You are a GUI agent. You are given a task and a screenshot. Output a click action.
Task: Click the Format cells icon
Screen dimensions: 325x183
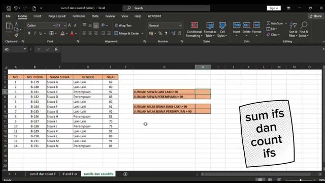[256, 25]
